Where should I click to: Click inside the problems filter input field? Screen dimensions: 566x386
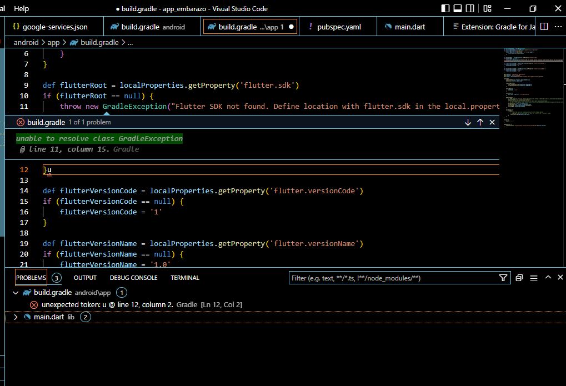[x=389, y=277]
